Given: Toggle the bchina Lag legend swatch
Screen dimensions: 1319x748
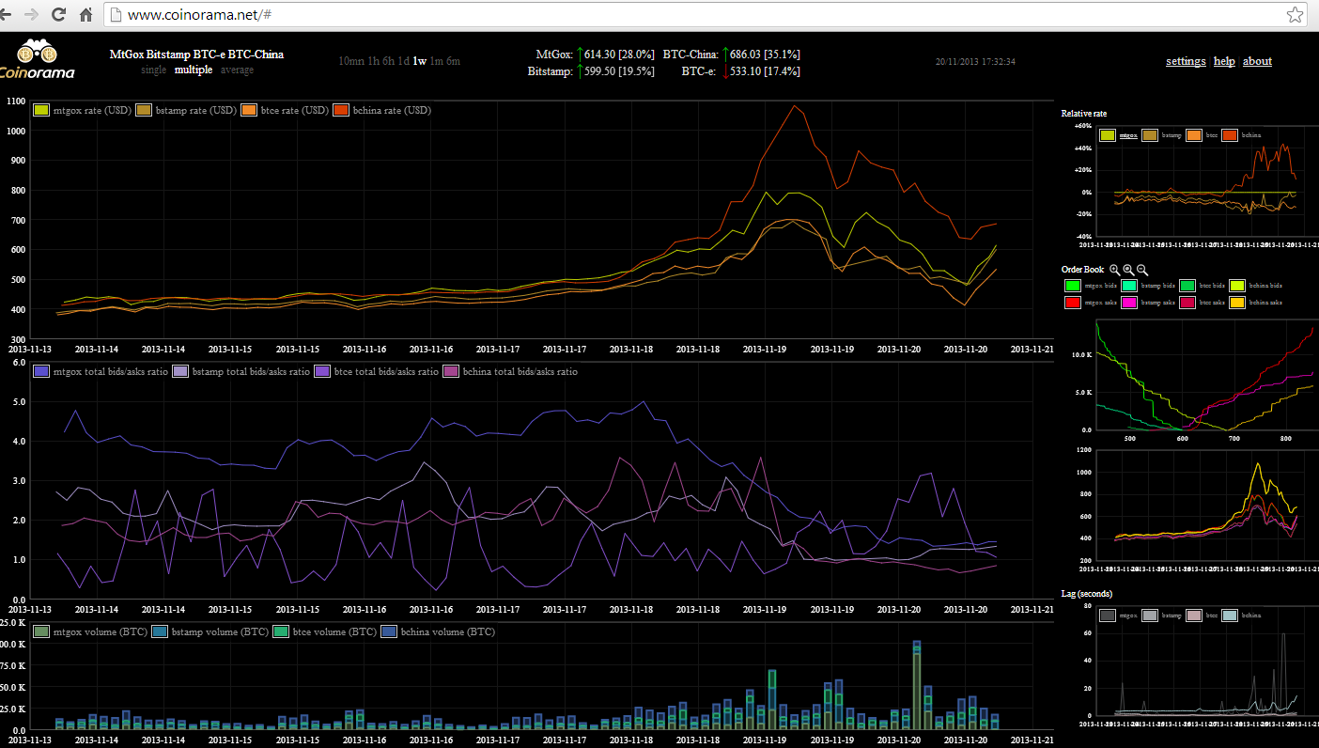Looking at the screenshot, I should pos(1230,616).
